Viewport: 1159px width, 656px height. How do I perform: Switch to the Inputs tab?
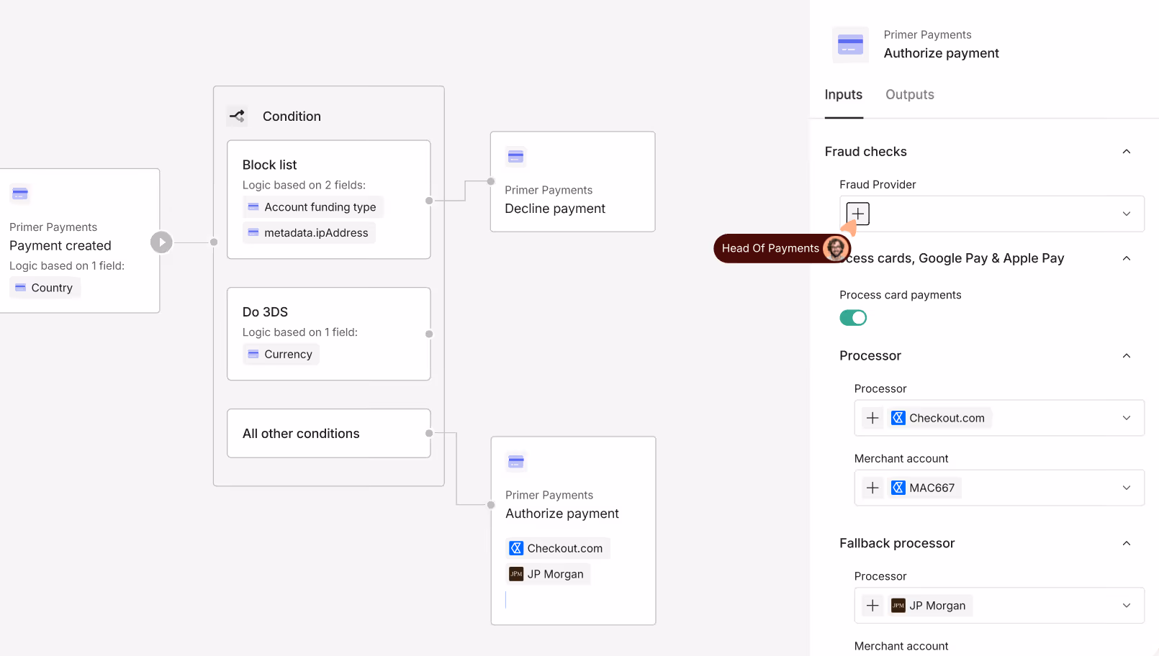coord(844,95)
